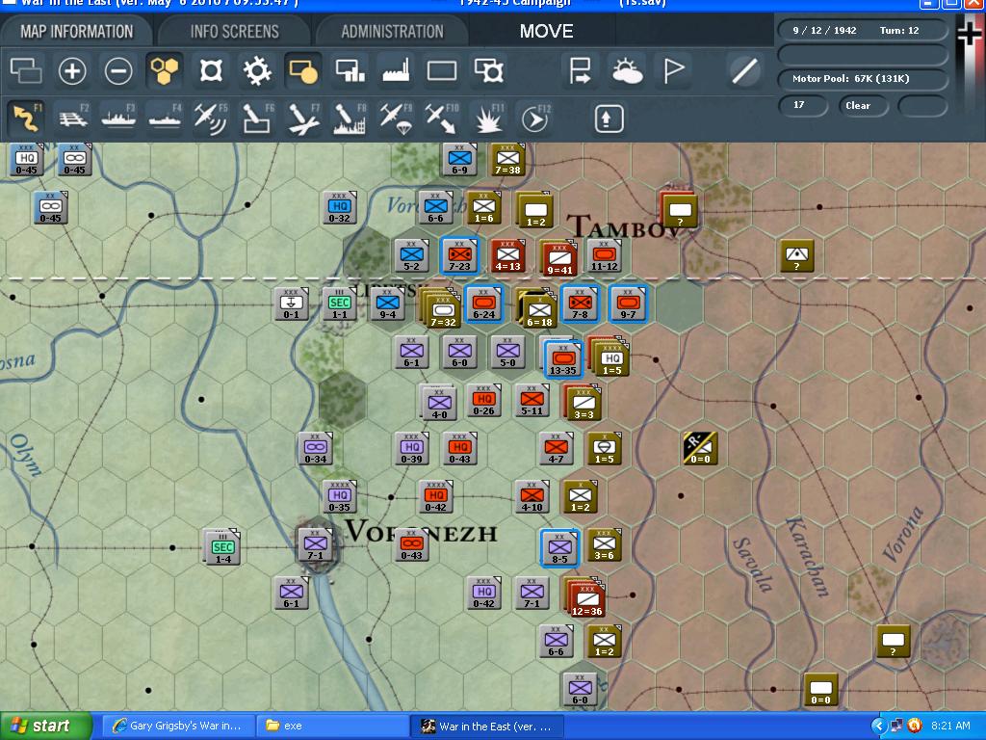Screen dimensions: 986x740
Task: Select the F1 move mode icon
Action: point(27,119)
